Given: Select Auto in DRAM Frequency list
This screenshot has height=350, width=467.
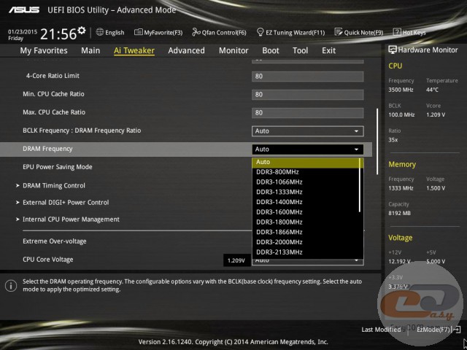Looking at the screenshot, I should [306, 162].
